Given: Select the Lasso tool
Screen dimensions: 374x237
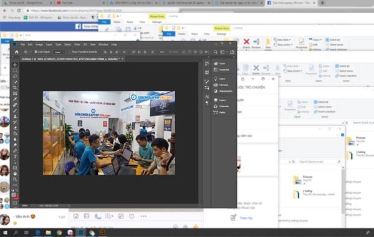Looking at the screenshot, I should click(15, 76).
